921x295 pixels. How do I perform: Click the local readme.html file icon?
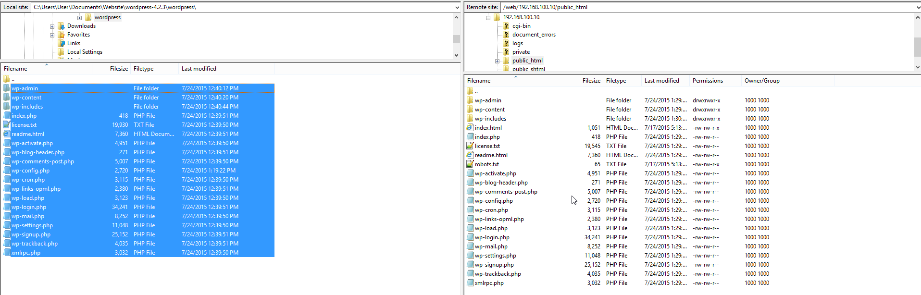(x=6, y=134)
